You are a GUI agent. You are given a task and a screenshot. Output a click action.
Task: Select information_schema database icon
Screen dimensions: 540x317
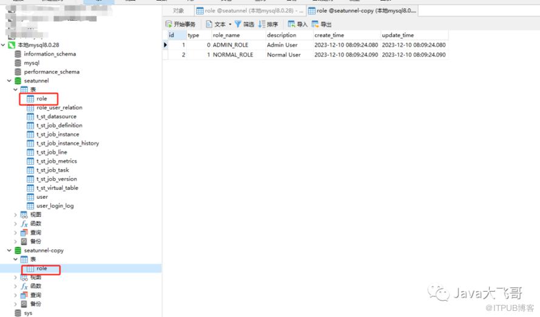18,54
